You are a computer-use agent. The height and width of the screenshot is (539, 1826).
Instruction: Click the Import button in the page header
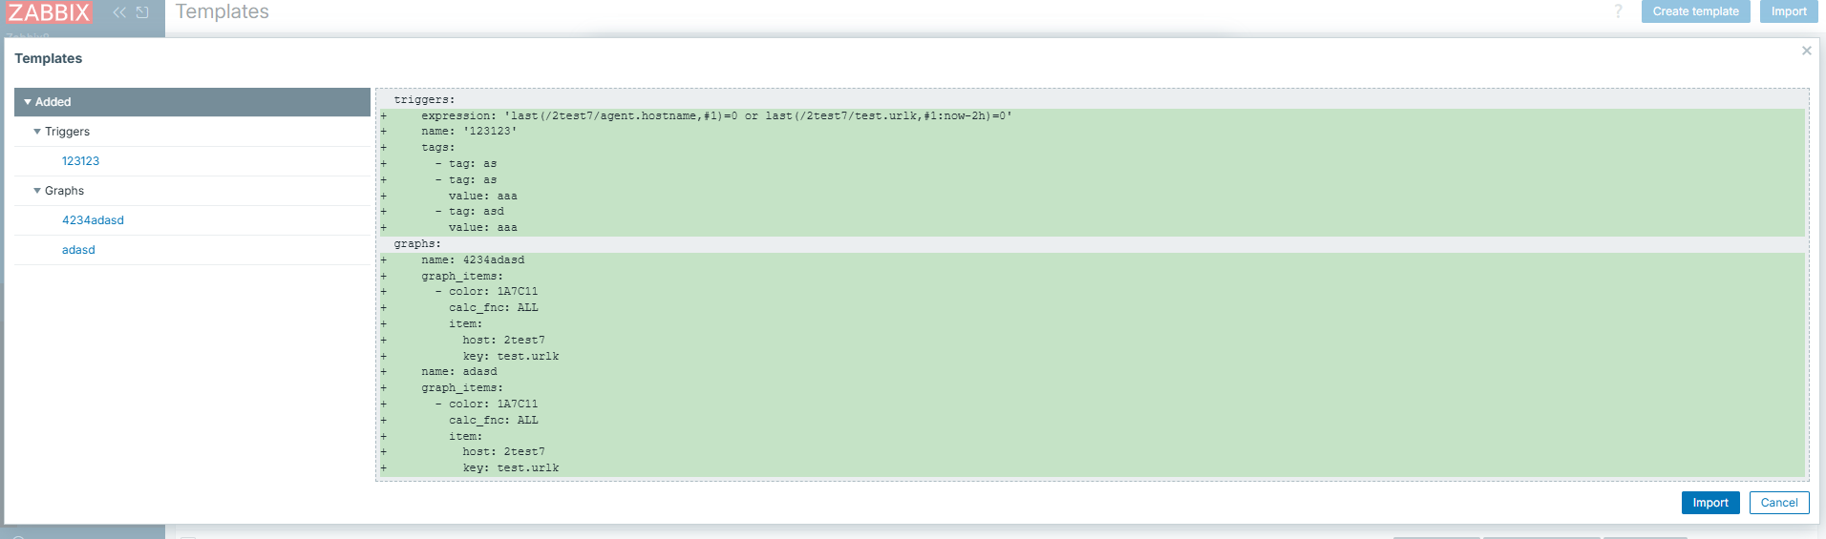(x=1788, y=11)
